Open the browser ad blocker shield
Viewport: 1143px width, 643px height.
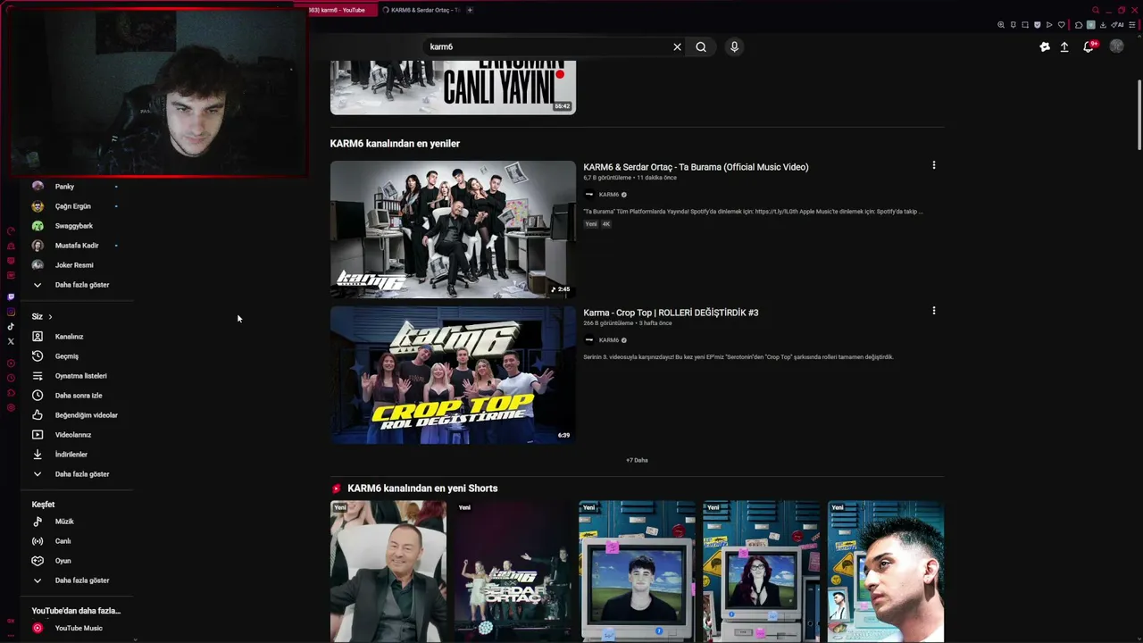pos(1037,25)
